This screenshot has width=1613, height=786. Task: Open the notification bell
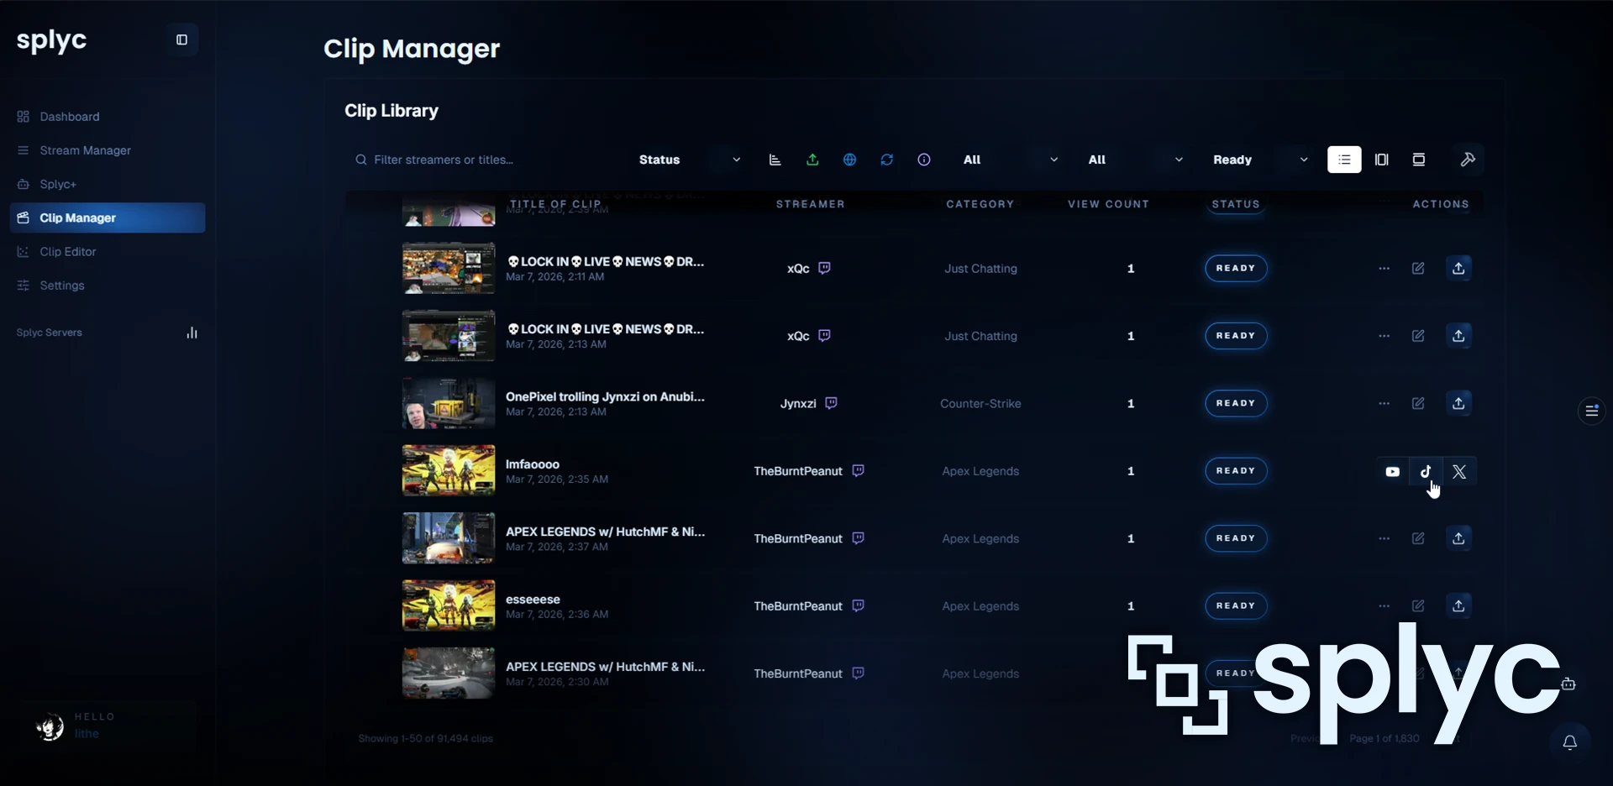click(1569, 742)
